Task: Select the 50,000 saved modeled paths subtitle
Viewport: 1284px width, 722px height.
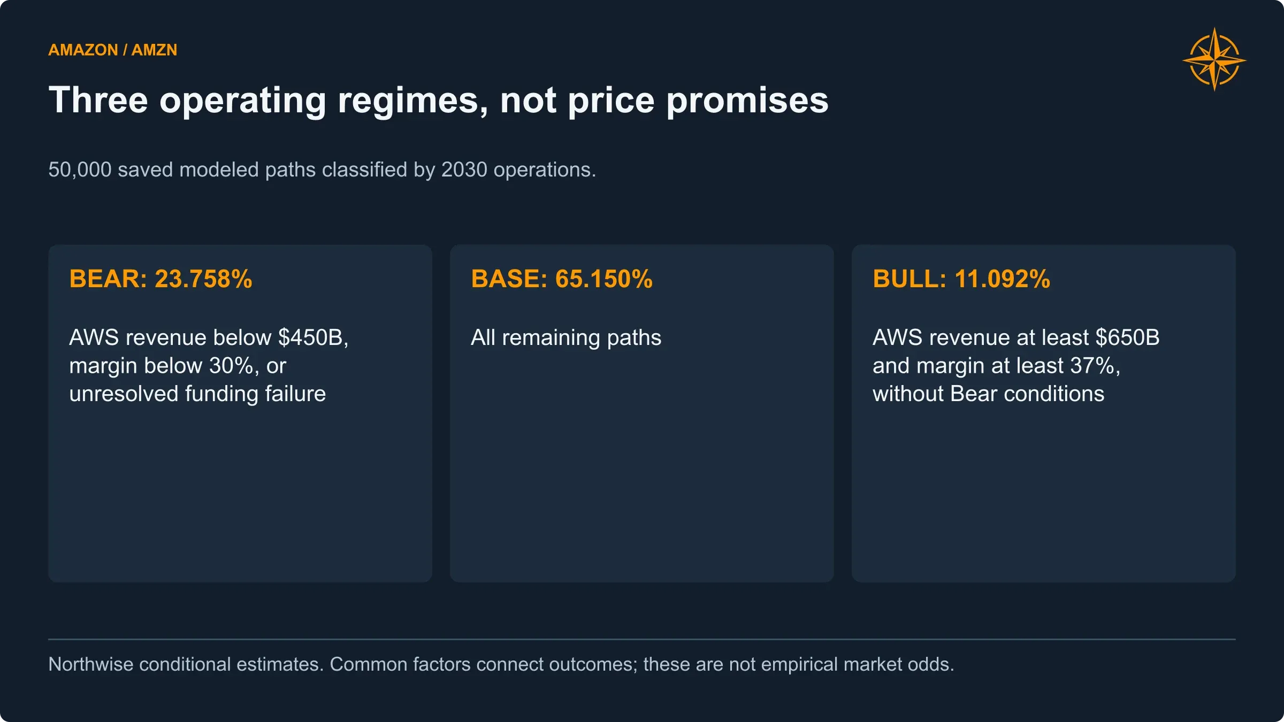Action: (x=322, y=170)
